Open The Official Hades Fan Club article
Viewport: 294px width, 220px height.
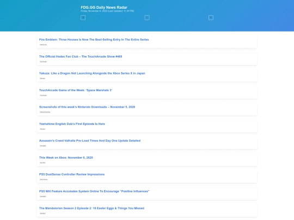81,56
